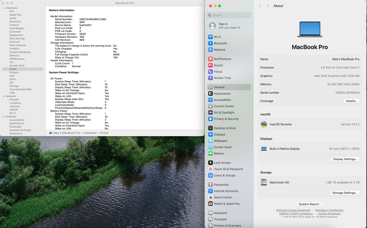
Task: Open the Privacy & Security pane
Action: [x=226, y=119]
